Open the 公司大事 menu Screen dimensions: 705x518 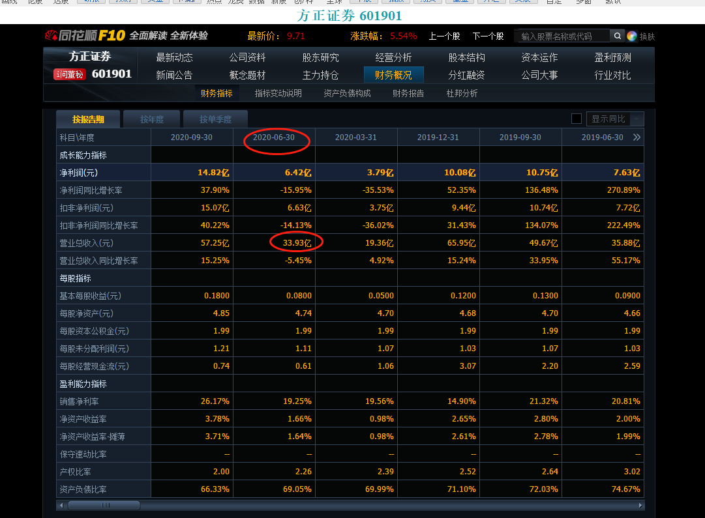click(539, 75)
